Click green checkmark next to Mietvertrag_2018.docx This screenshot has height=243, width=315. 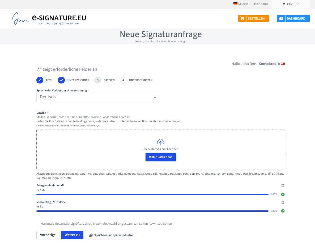(283, 211)
